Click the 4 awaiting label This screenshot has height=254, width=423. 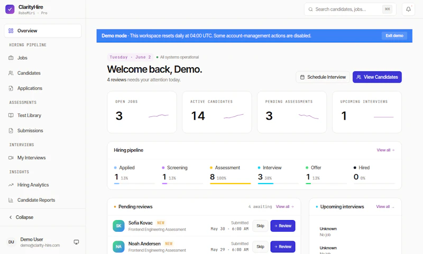[260, 207]
